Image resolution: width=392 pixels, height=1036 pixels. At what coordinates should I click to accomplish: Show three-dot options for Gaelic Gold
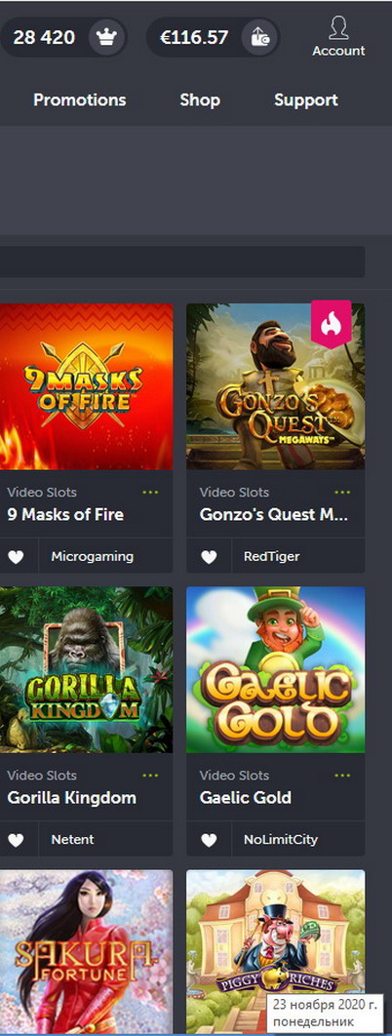[342, 775]
